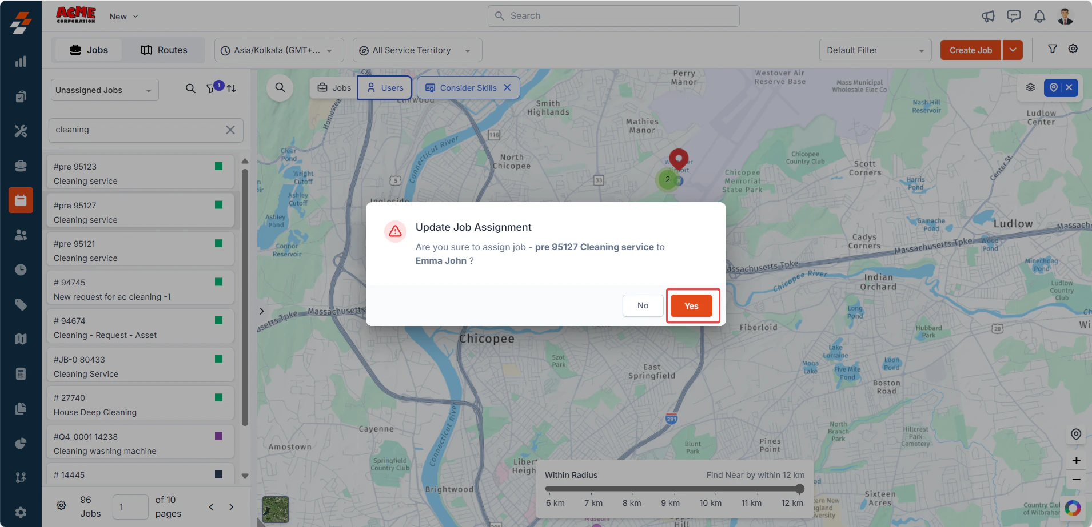Screen dimensions: 1092x527
Task: Toggle the Users map filter
Action: tap(385, 88)
